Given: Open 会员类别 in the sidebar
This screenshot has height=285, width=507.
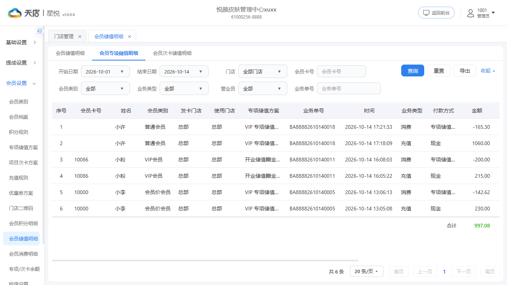Looking at the screenshot, I should pyautogui.click(x=19, y=102).
